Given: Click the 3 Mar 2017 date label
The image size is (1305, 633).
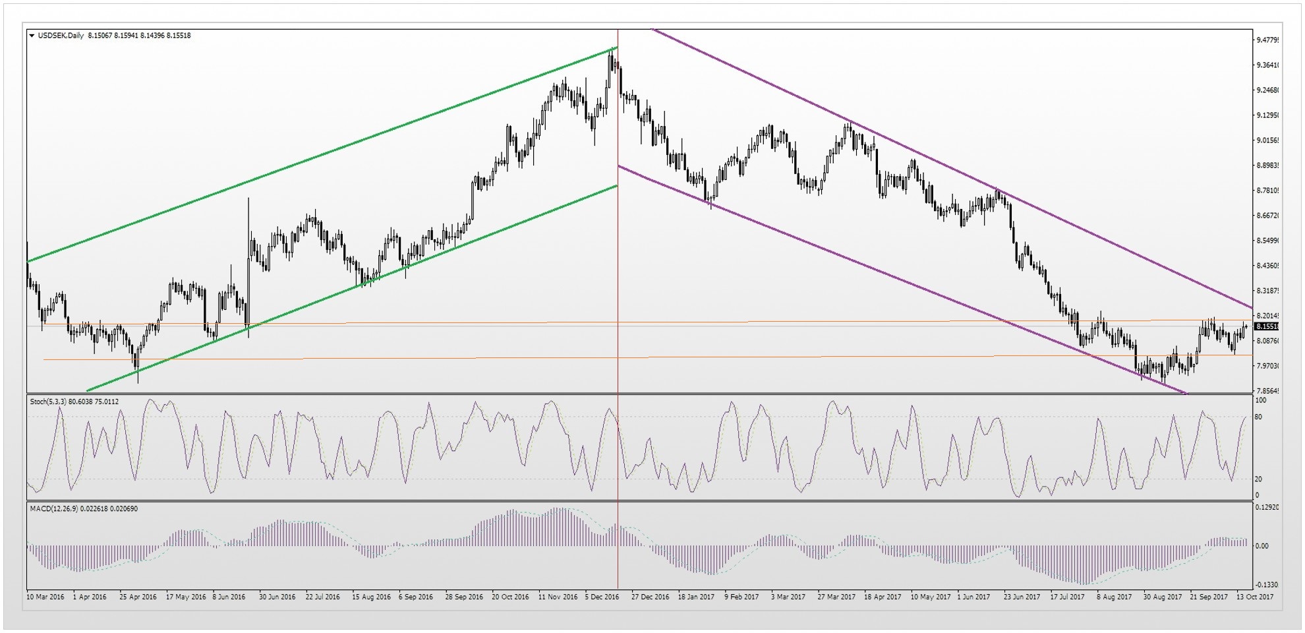Looking at the screenshot, I should (x=788, y=597).
